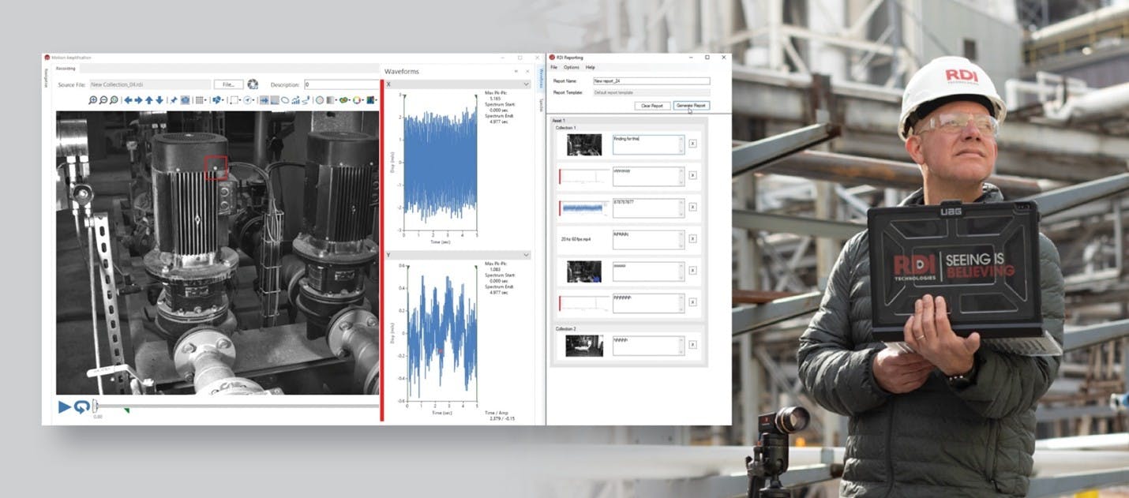Select the Zoom Out magnifier tool

click(103, 101)
